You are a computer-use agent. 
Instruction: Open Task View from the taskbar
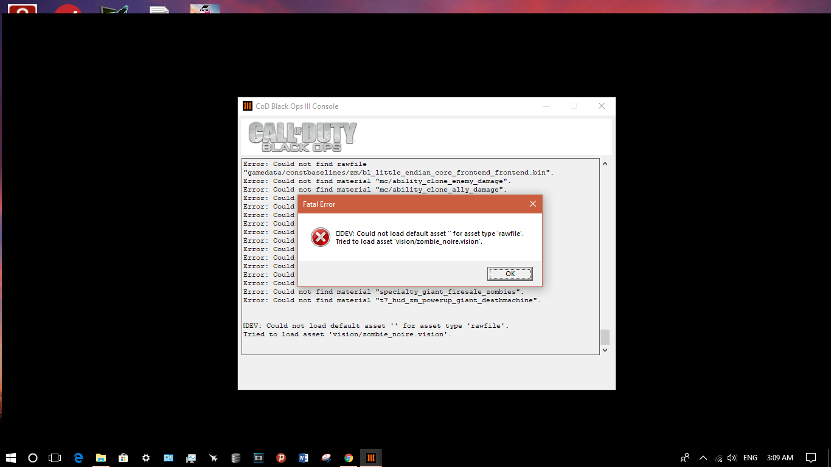tap(55, 458)
